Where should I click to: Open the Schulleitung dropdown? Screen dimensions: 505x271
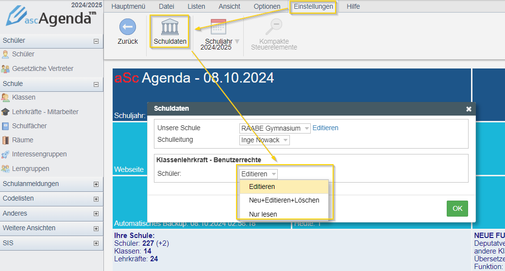point(265,140)
